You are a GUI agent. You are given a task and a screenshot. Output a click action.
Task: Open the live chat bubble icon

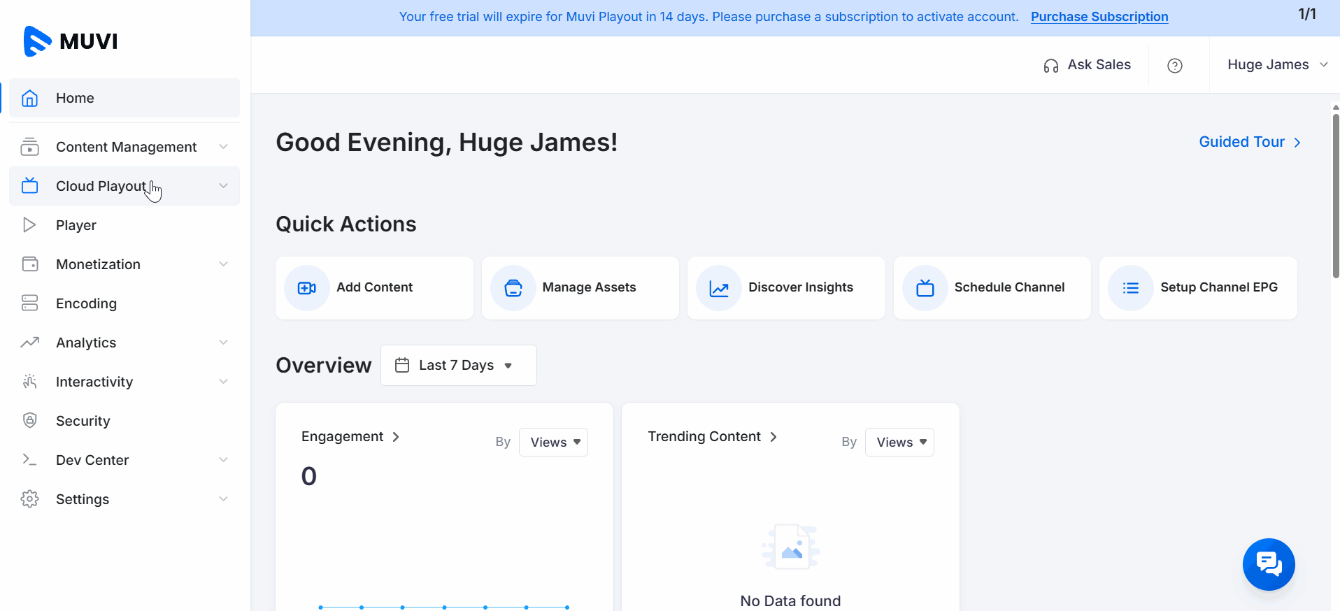1268,563
